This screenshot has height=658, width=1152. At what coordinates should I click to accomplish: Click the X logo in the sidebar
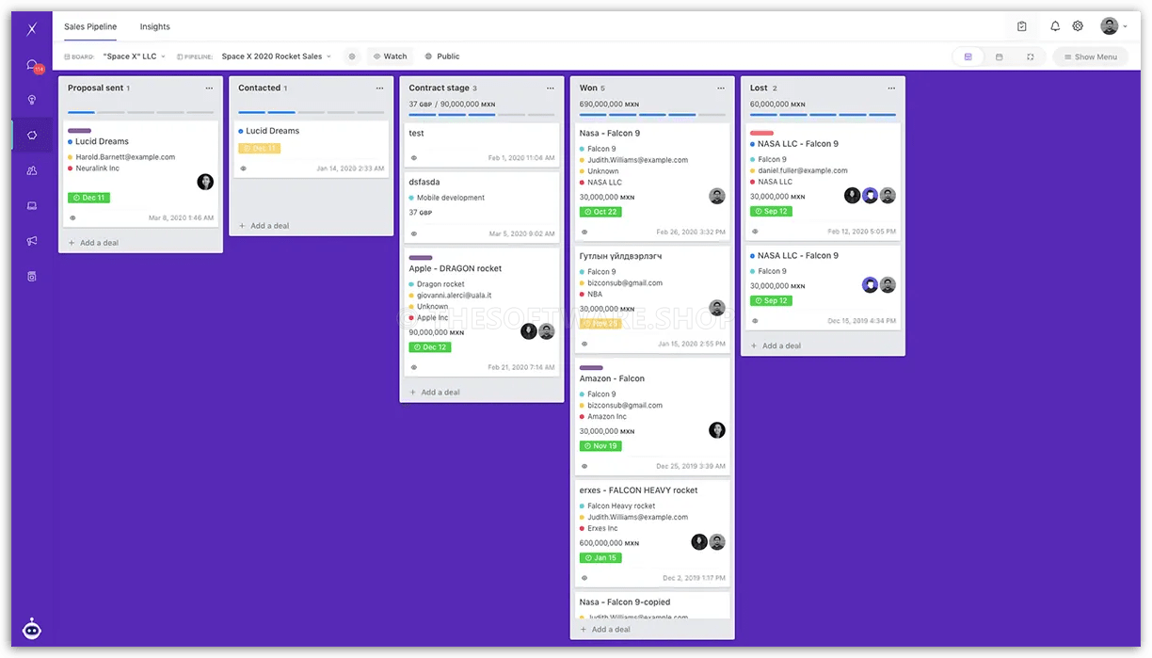click(31, 29)
